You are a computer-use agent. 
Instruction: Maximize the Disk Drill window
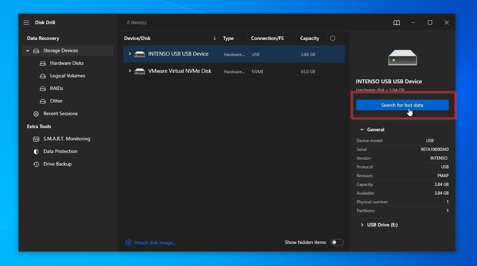click(430, 22)
